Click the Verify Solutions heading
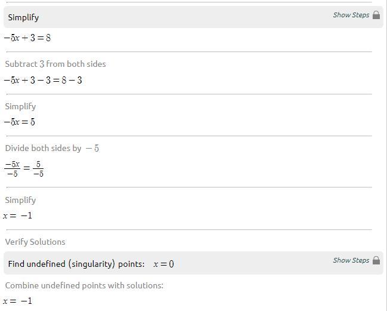Viewport: 387px width, 311px height. (x=35, y=242)
